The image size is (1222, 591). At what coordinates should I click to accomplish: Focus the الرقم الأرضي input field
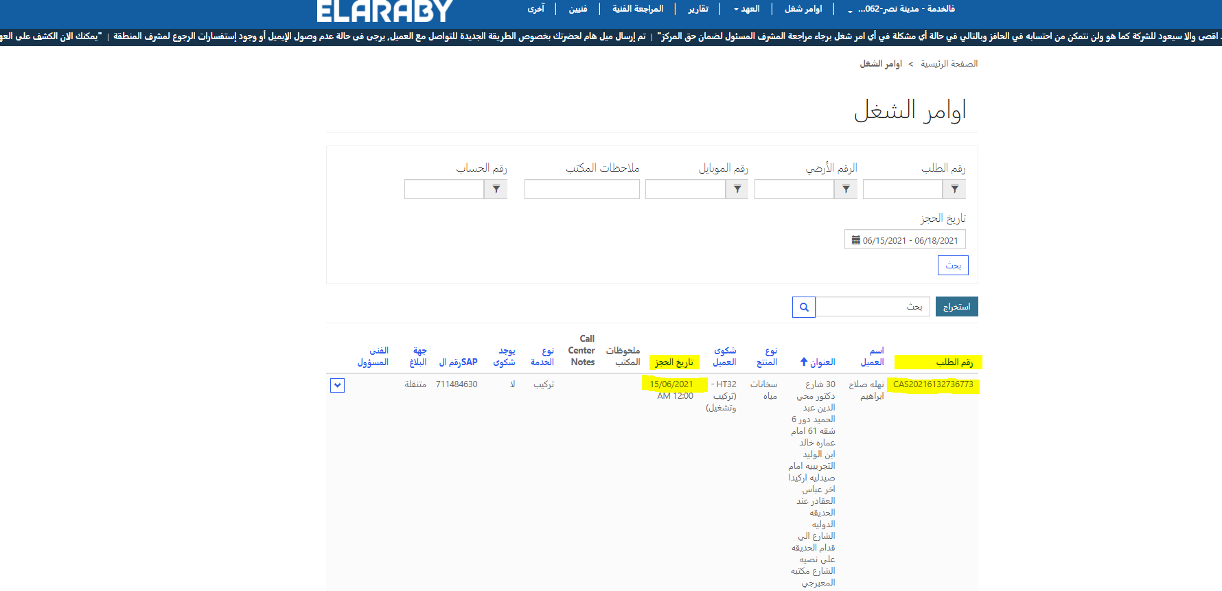point(794,189)
